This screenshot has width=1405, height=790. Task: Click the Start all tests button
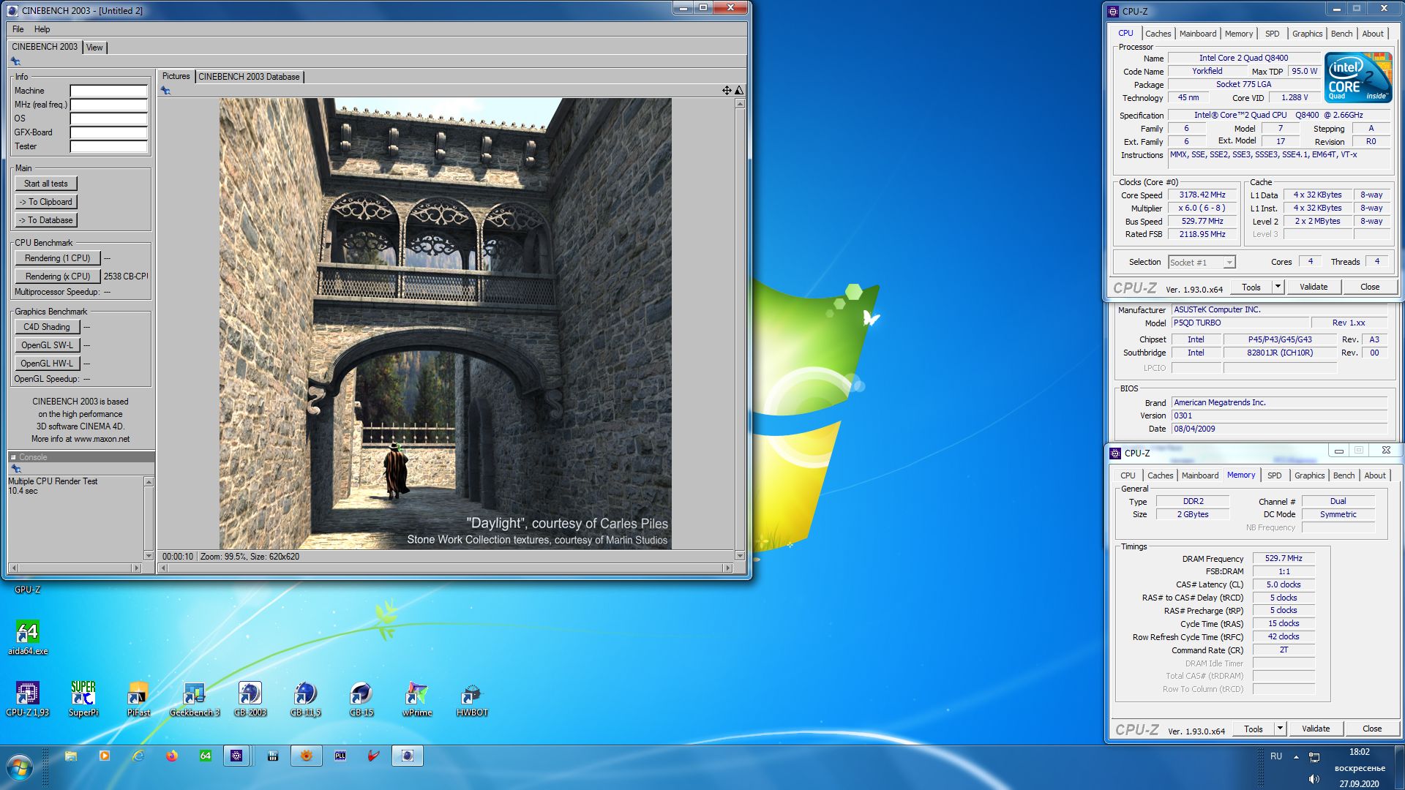coord(46,184)
